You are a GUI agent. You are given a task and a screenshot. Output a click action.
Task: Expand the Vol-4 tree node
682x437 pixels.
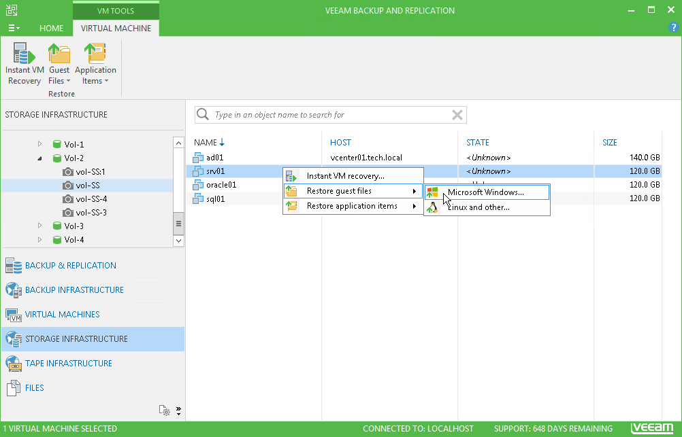(x=39, y=239)
